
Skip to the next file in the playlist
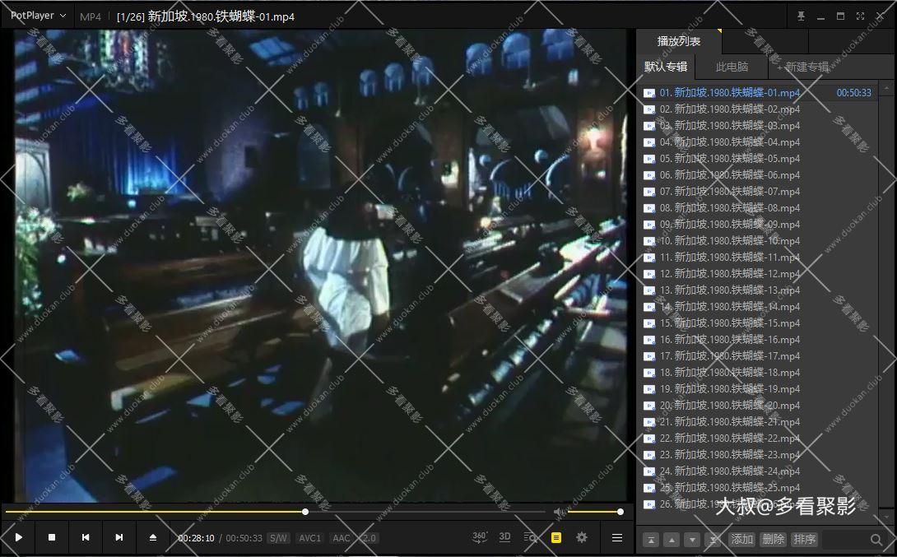pos(119,537)
